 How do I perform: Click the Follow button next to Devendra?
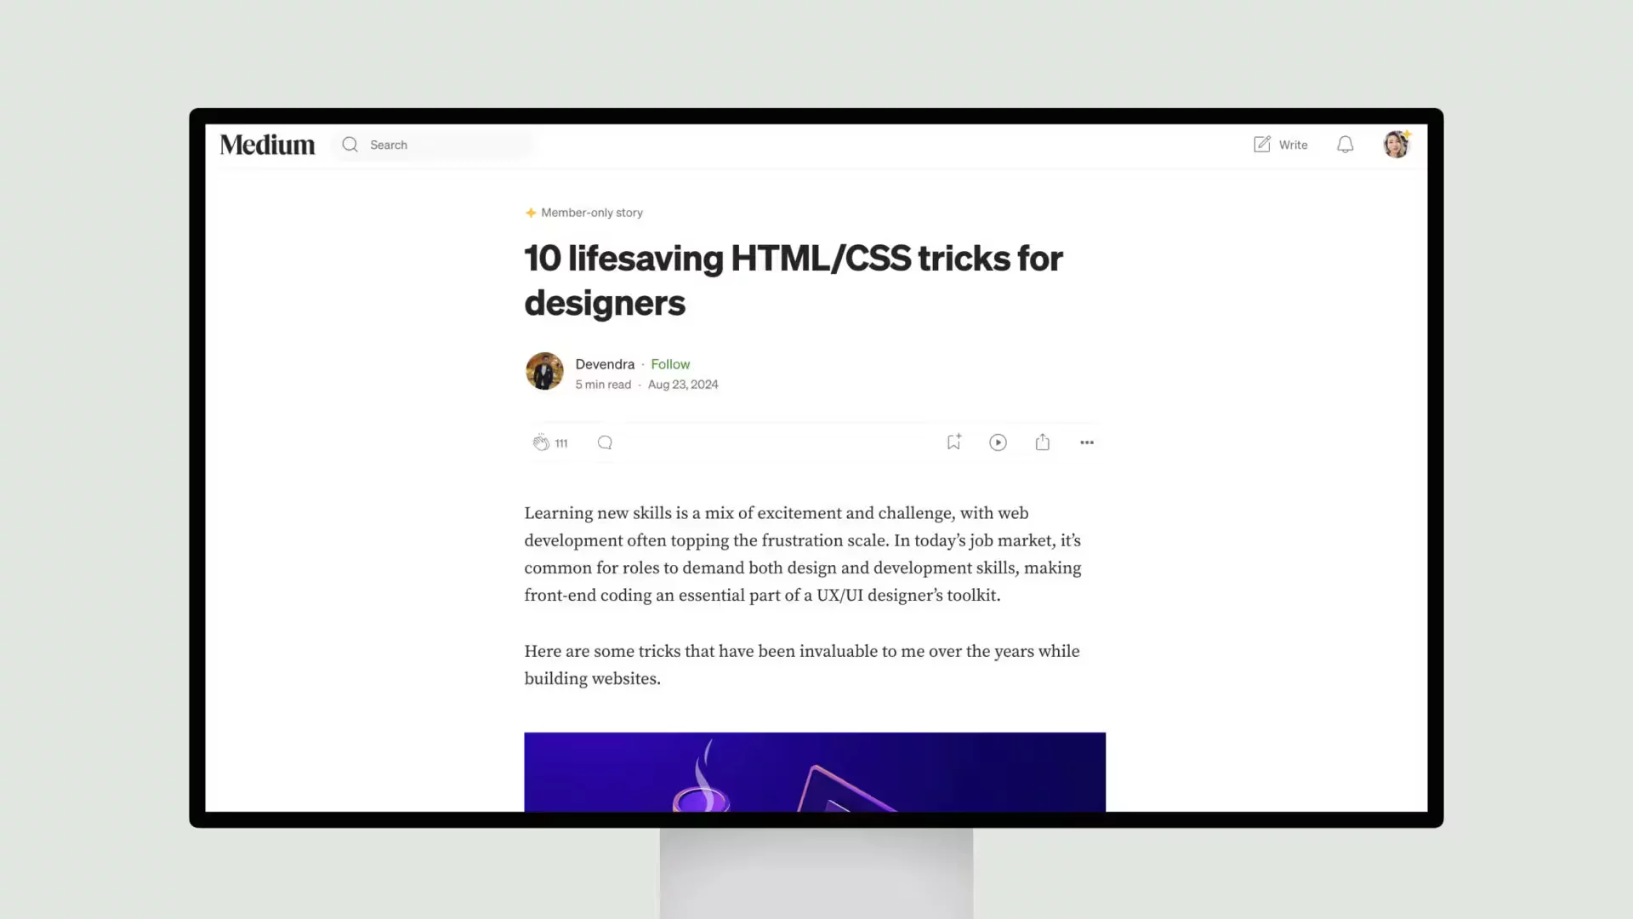(x=669, y=363)
